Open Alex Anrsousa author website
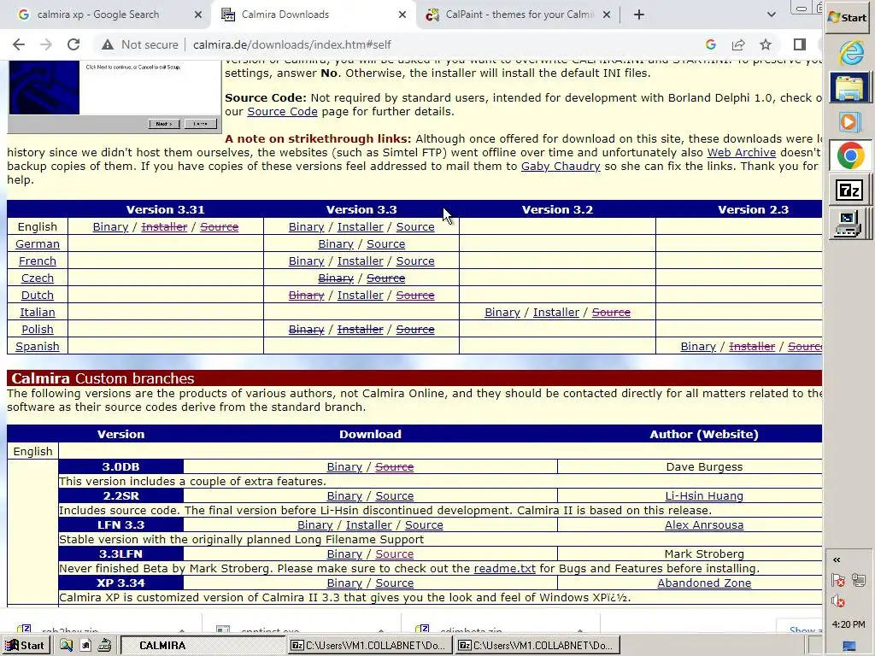Viewport: 875px width, 656px height. 704,525
